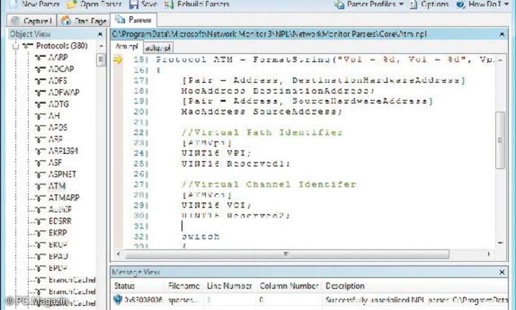The height and width of the screenshot is (310, 516).
Task: Switch to the file tab beside Atm.npl
Action: click(x=158, y=48)
